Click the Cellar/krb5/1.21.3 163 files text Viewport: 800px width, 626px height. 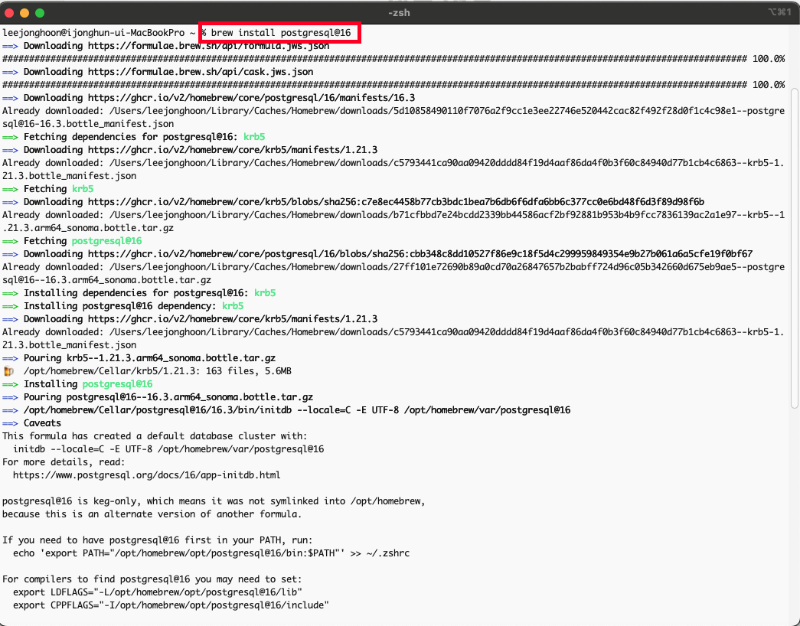(x=158, y=371)
